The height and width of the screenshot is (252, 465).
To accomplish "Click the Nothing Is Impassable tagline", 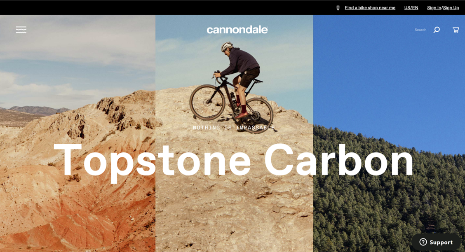I will [234, 128].
